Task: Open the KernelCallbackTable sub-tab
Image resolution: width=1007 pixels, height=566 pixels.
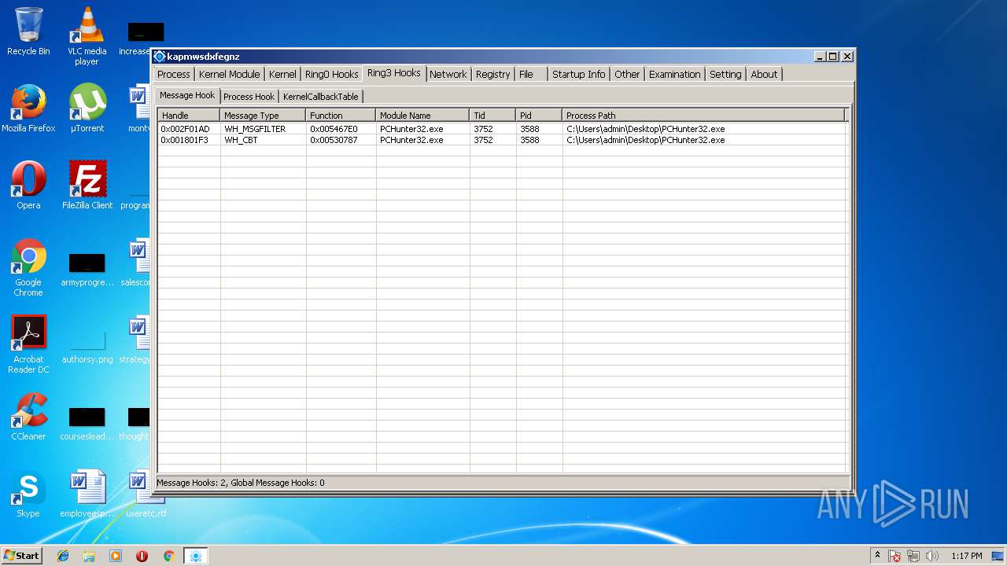Action: 320,97
